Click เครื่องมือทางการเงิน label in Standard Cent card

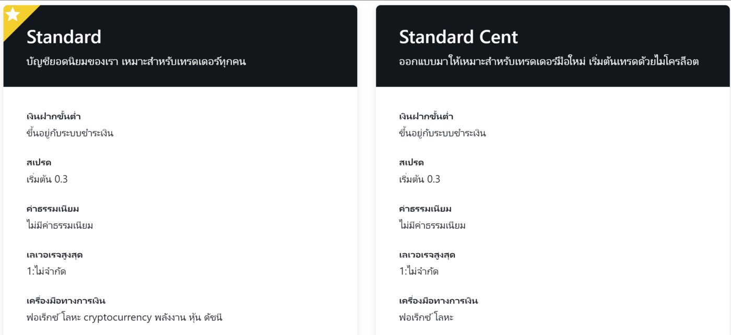[439, 301]
